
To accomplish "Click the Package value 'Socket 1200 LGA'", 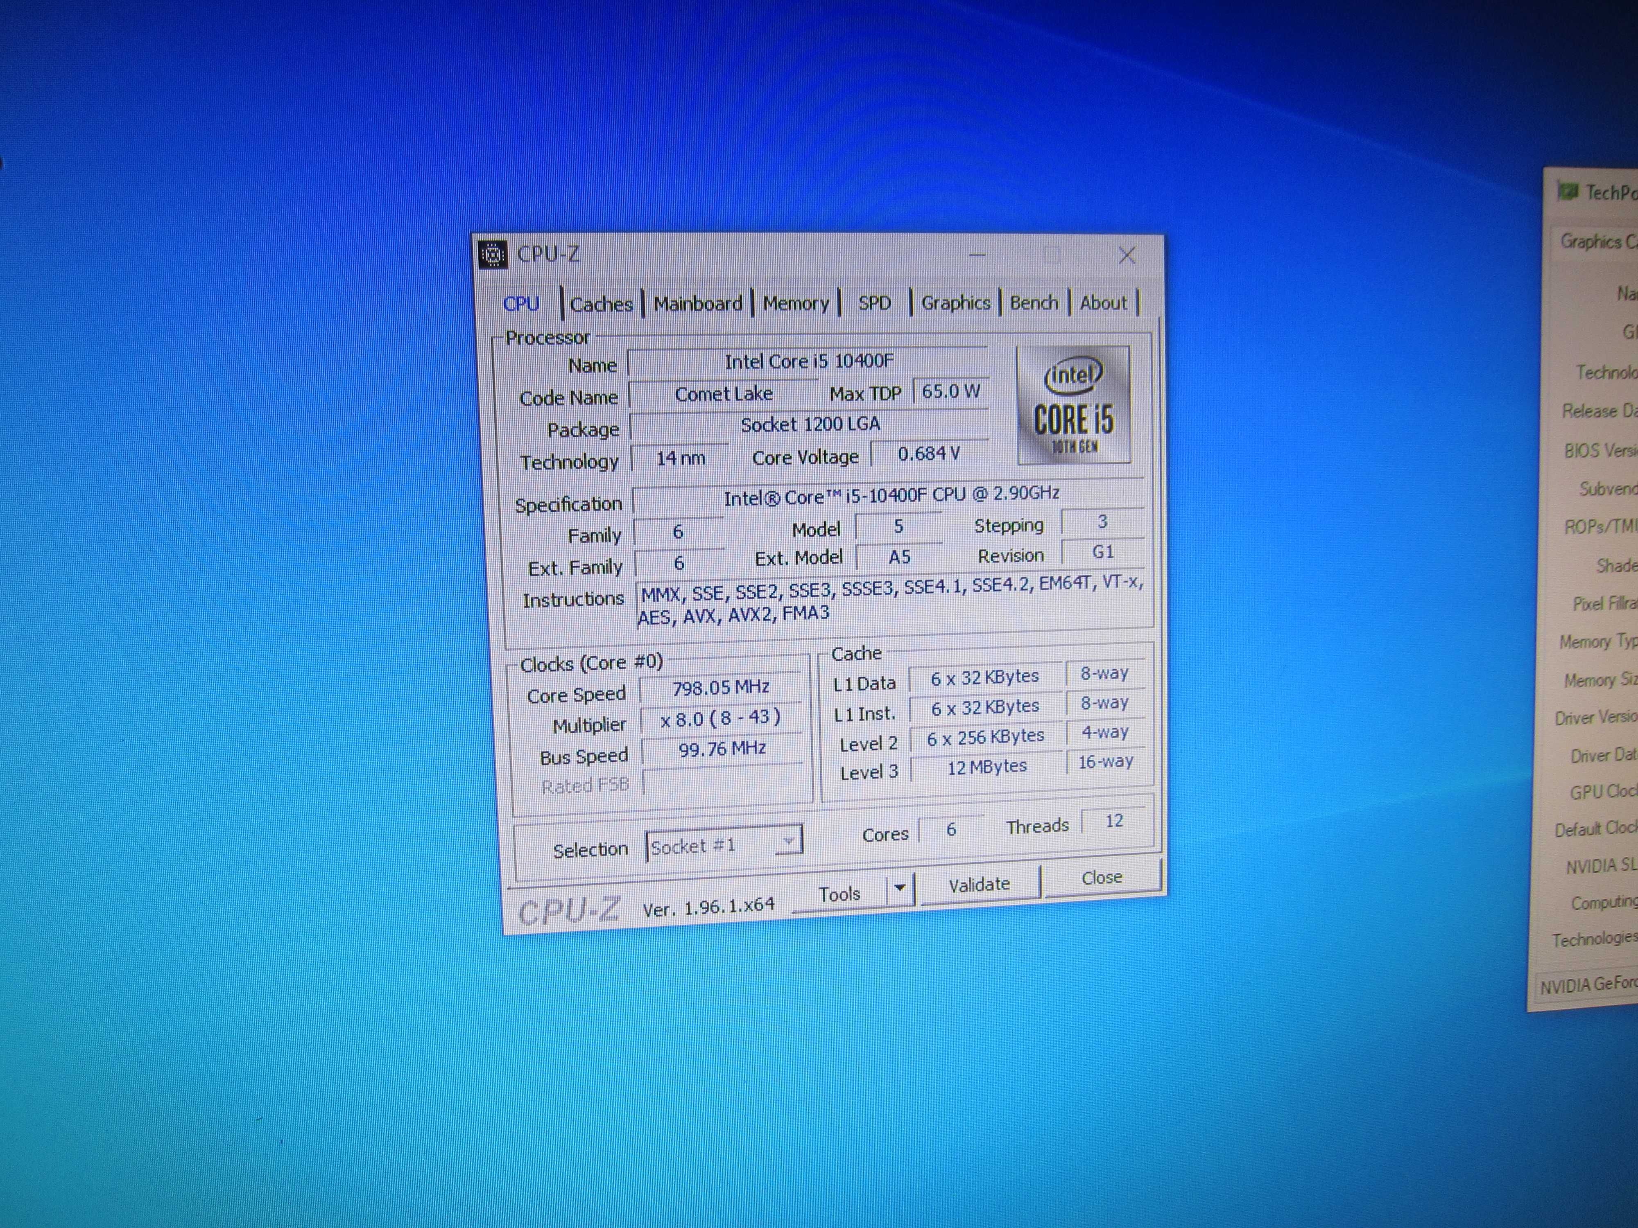I will 809,425.
